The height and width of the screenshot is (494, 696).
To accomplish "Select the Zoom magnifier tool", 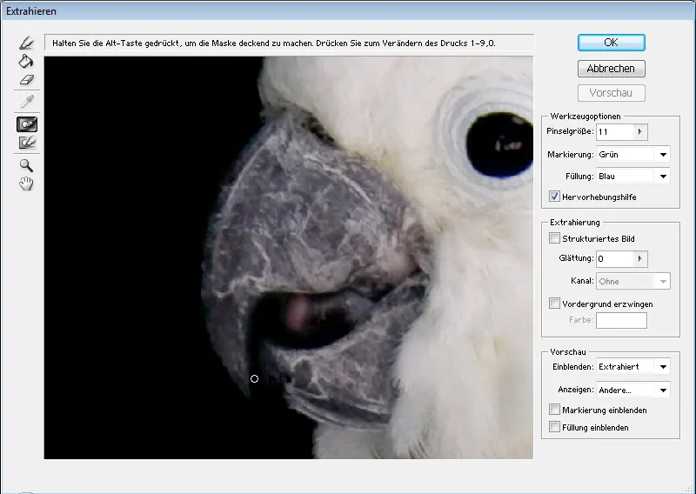I will tap(27, 165).
